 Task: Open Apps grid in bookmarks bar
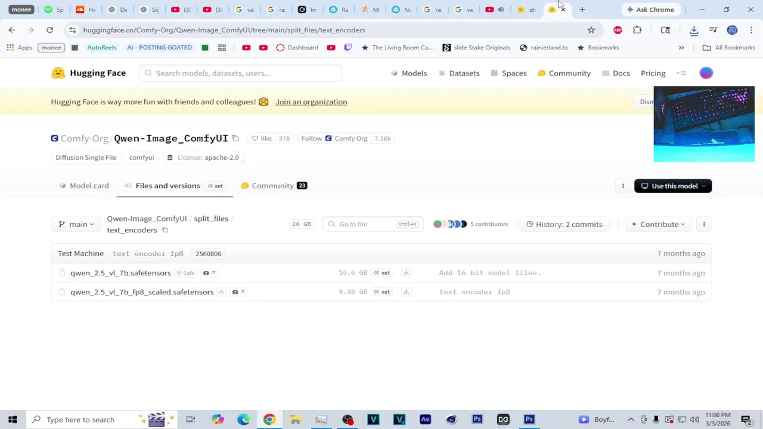click(19, 48)
